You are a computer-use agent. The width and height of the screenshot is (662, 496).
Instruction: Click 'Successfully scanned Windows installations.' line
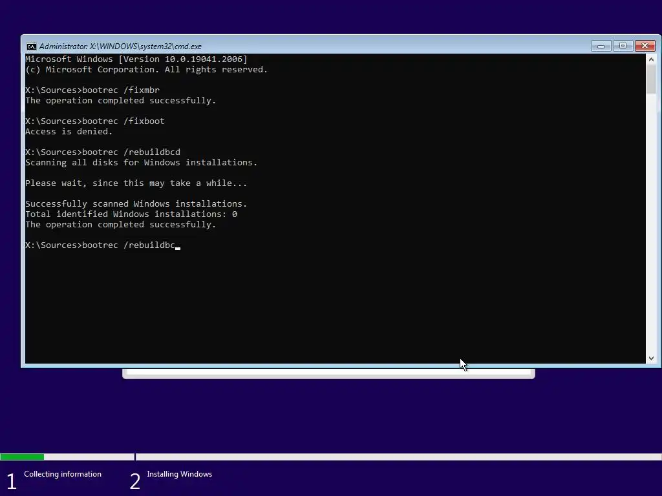tap(136, 203)
